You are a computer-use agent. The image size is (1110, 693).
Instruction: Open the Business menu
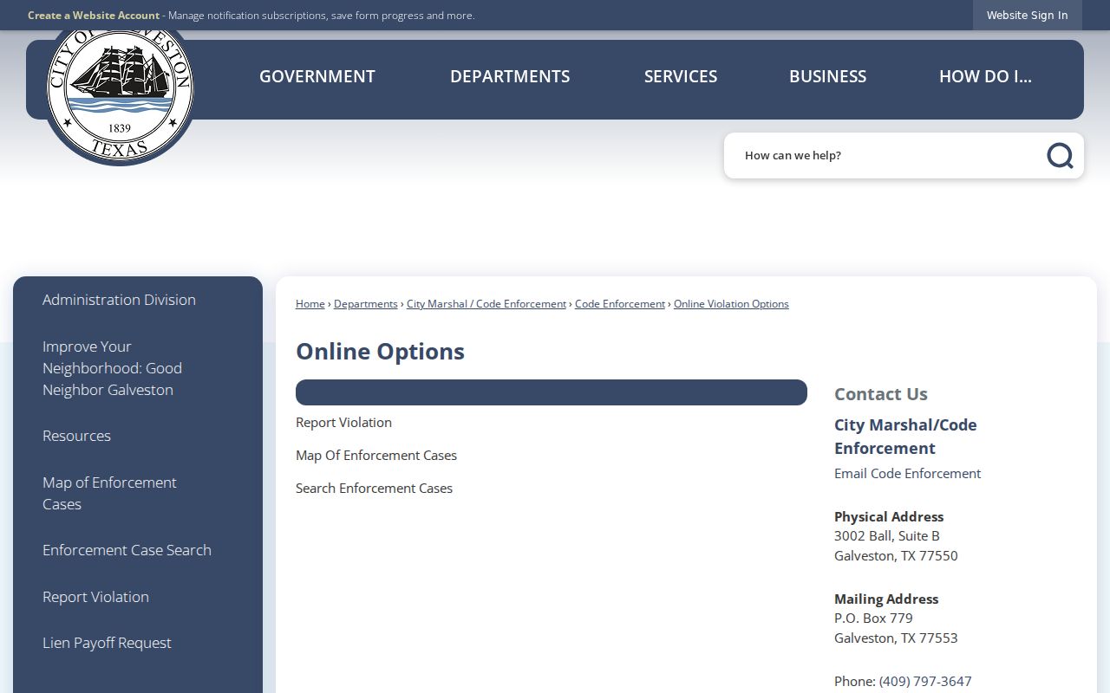pos(827,76)
